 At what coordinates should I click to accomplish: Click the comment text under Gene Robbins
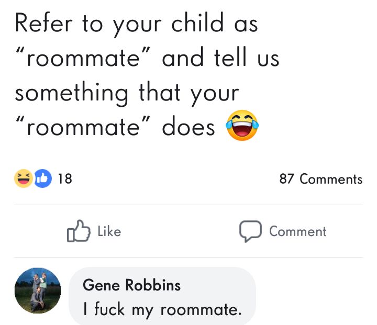[x=162, y=309]
